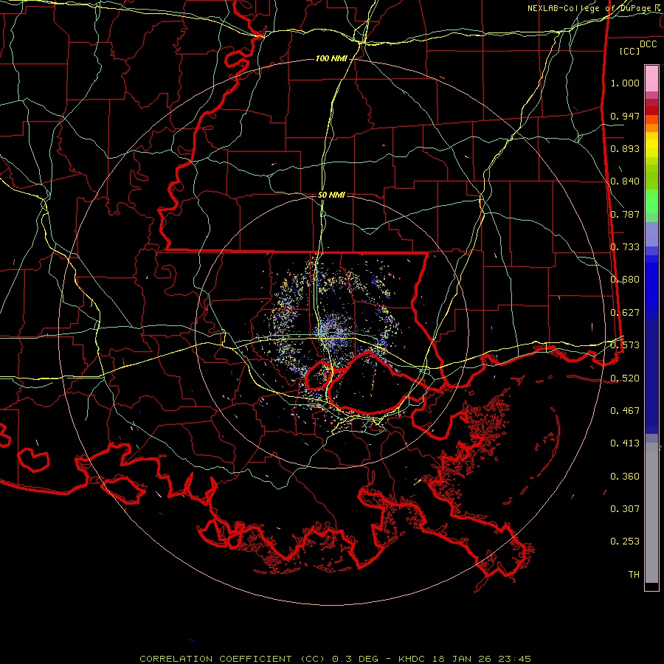Select the 0.680 legend value
The image size is (664, 664).
point(625,280)
